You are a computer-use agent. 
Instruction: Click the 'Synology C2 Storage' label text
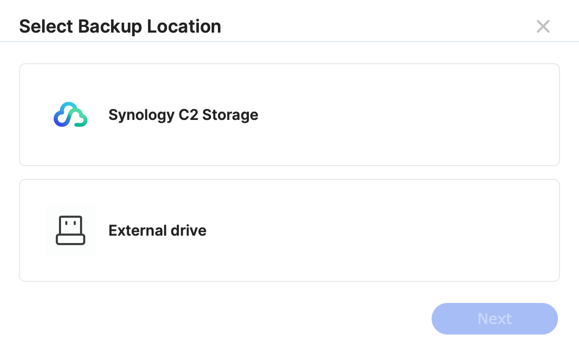pyautogui.click(x=183, y=115)
